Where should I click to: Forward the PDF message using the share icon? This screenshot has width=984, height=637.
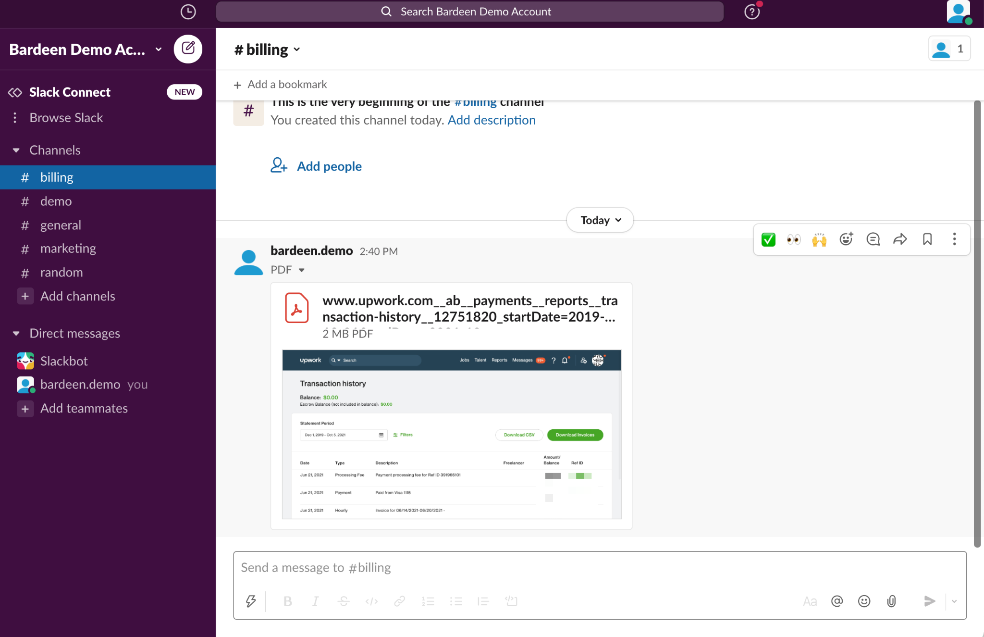click(900, 239)
